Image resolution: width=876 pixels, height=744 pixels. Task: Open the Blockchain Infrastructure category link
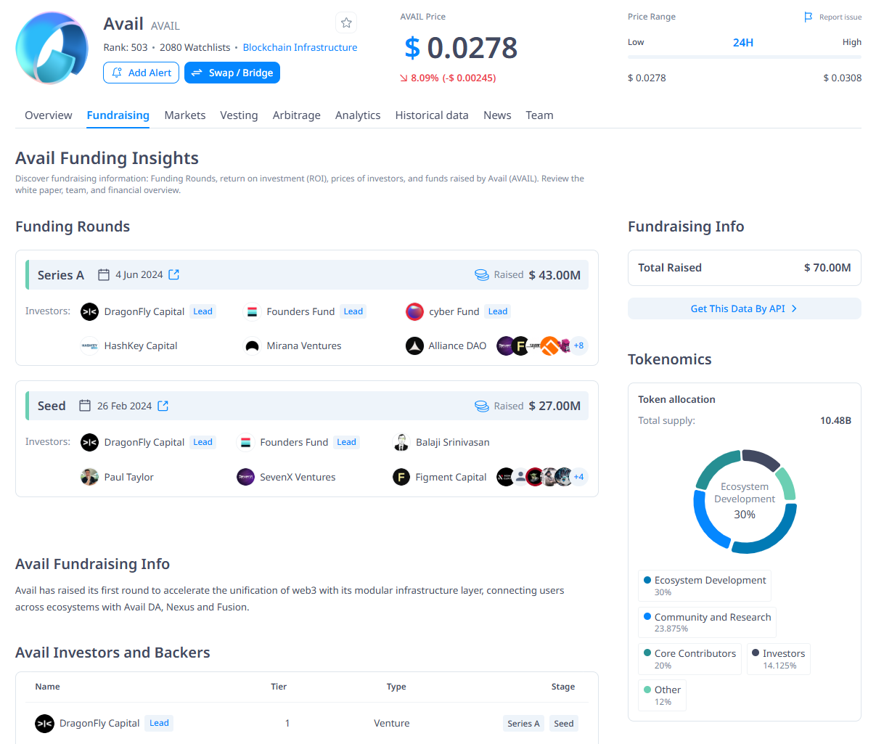300,47
